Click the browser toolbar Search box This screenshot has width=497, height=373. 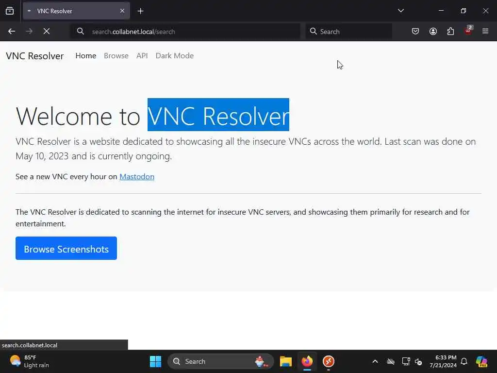(x=348, y=32)
